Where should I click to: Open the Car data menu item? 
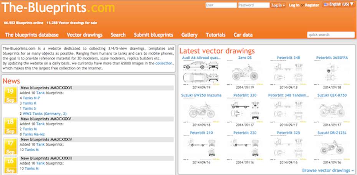point(243,35)
